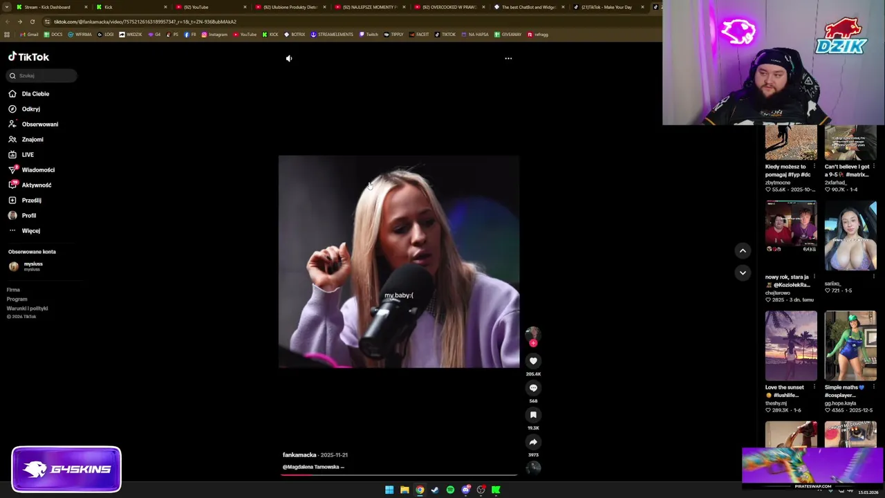Open the Kick app on the taskbar
The width and height of the screenshot is (885, 498).
pyautogui.click(x=496, y=490)
